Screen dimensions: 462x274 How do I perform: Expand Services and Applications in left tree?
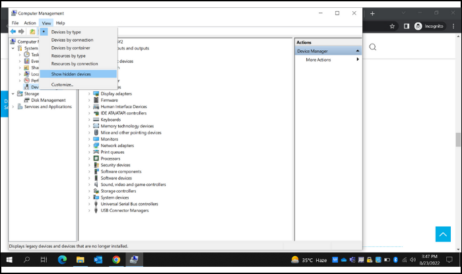(x=13, y=107)
